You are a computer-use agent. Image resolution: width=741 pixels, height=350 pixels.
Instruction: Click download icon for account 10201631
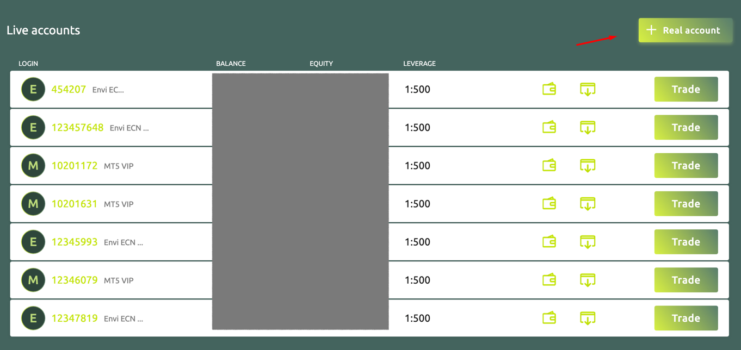click(588, 204)
